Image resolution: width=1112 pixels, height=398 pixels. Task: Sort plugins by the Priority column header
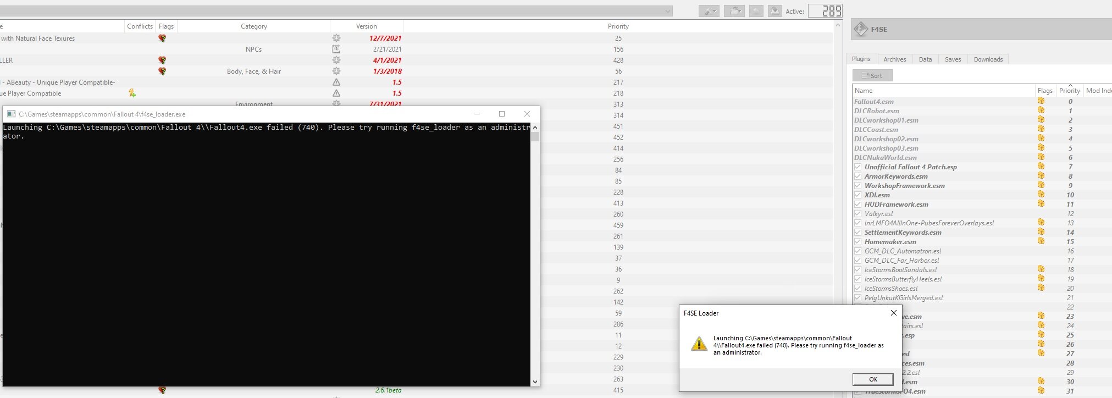click(1069, 91)
